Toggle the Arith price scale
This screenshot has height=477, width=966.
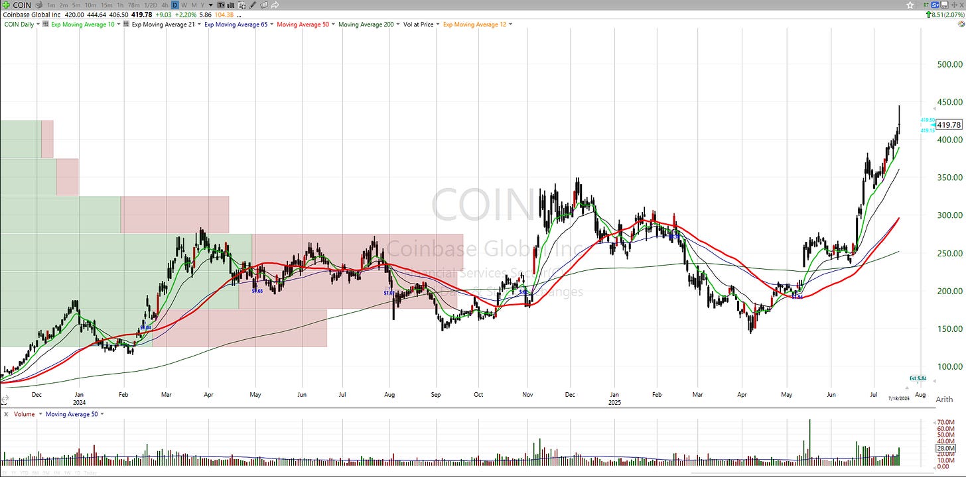(x=943, y=399)
